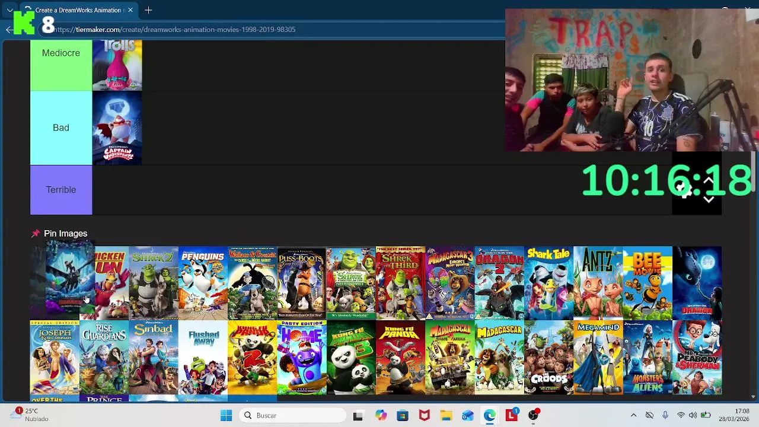
Task: Select the Shrek Forever After poster
Action: point(351,283)
